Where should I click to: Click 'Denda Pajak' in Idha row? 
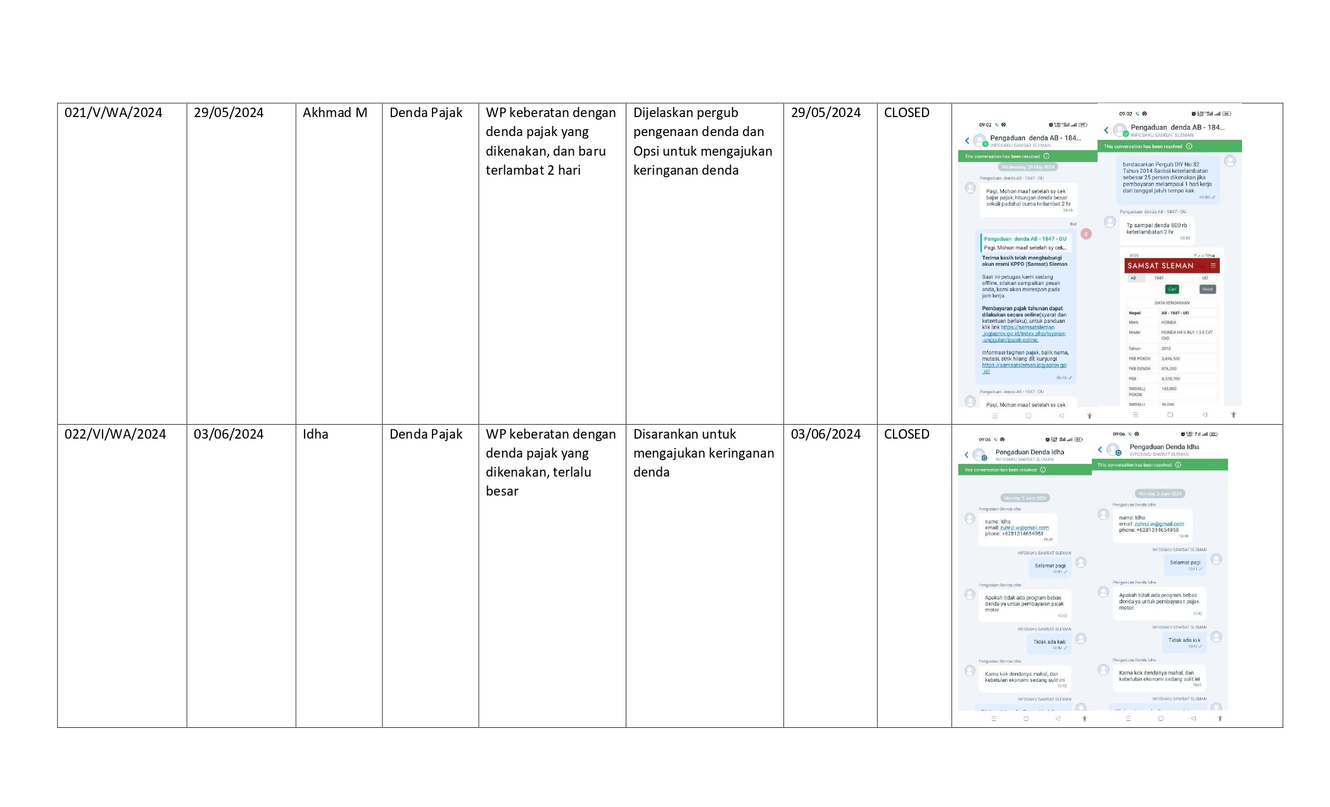[426, 434]
